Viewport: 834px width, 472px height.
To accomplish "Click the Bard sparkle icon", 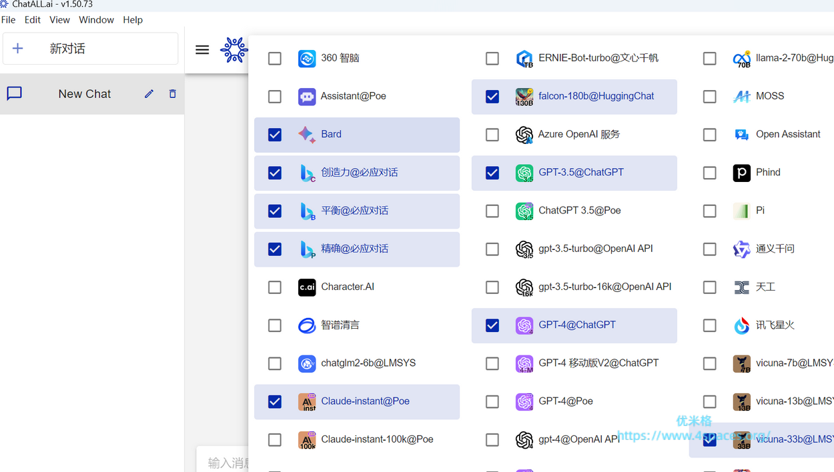I will 307,135.
